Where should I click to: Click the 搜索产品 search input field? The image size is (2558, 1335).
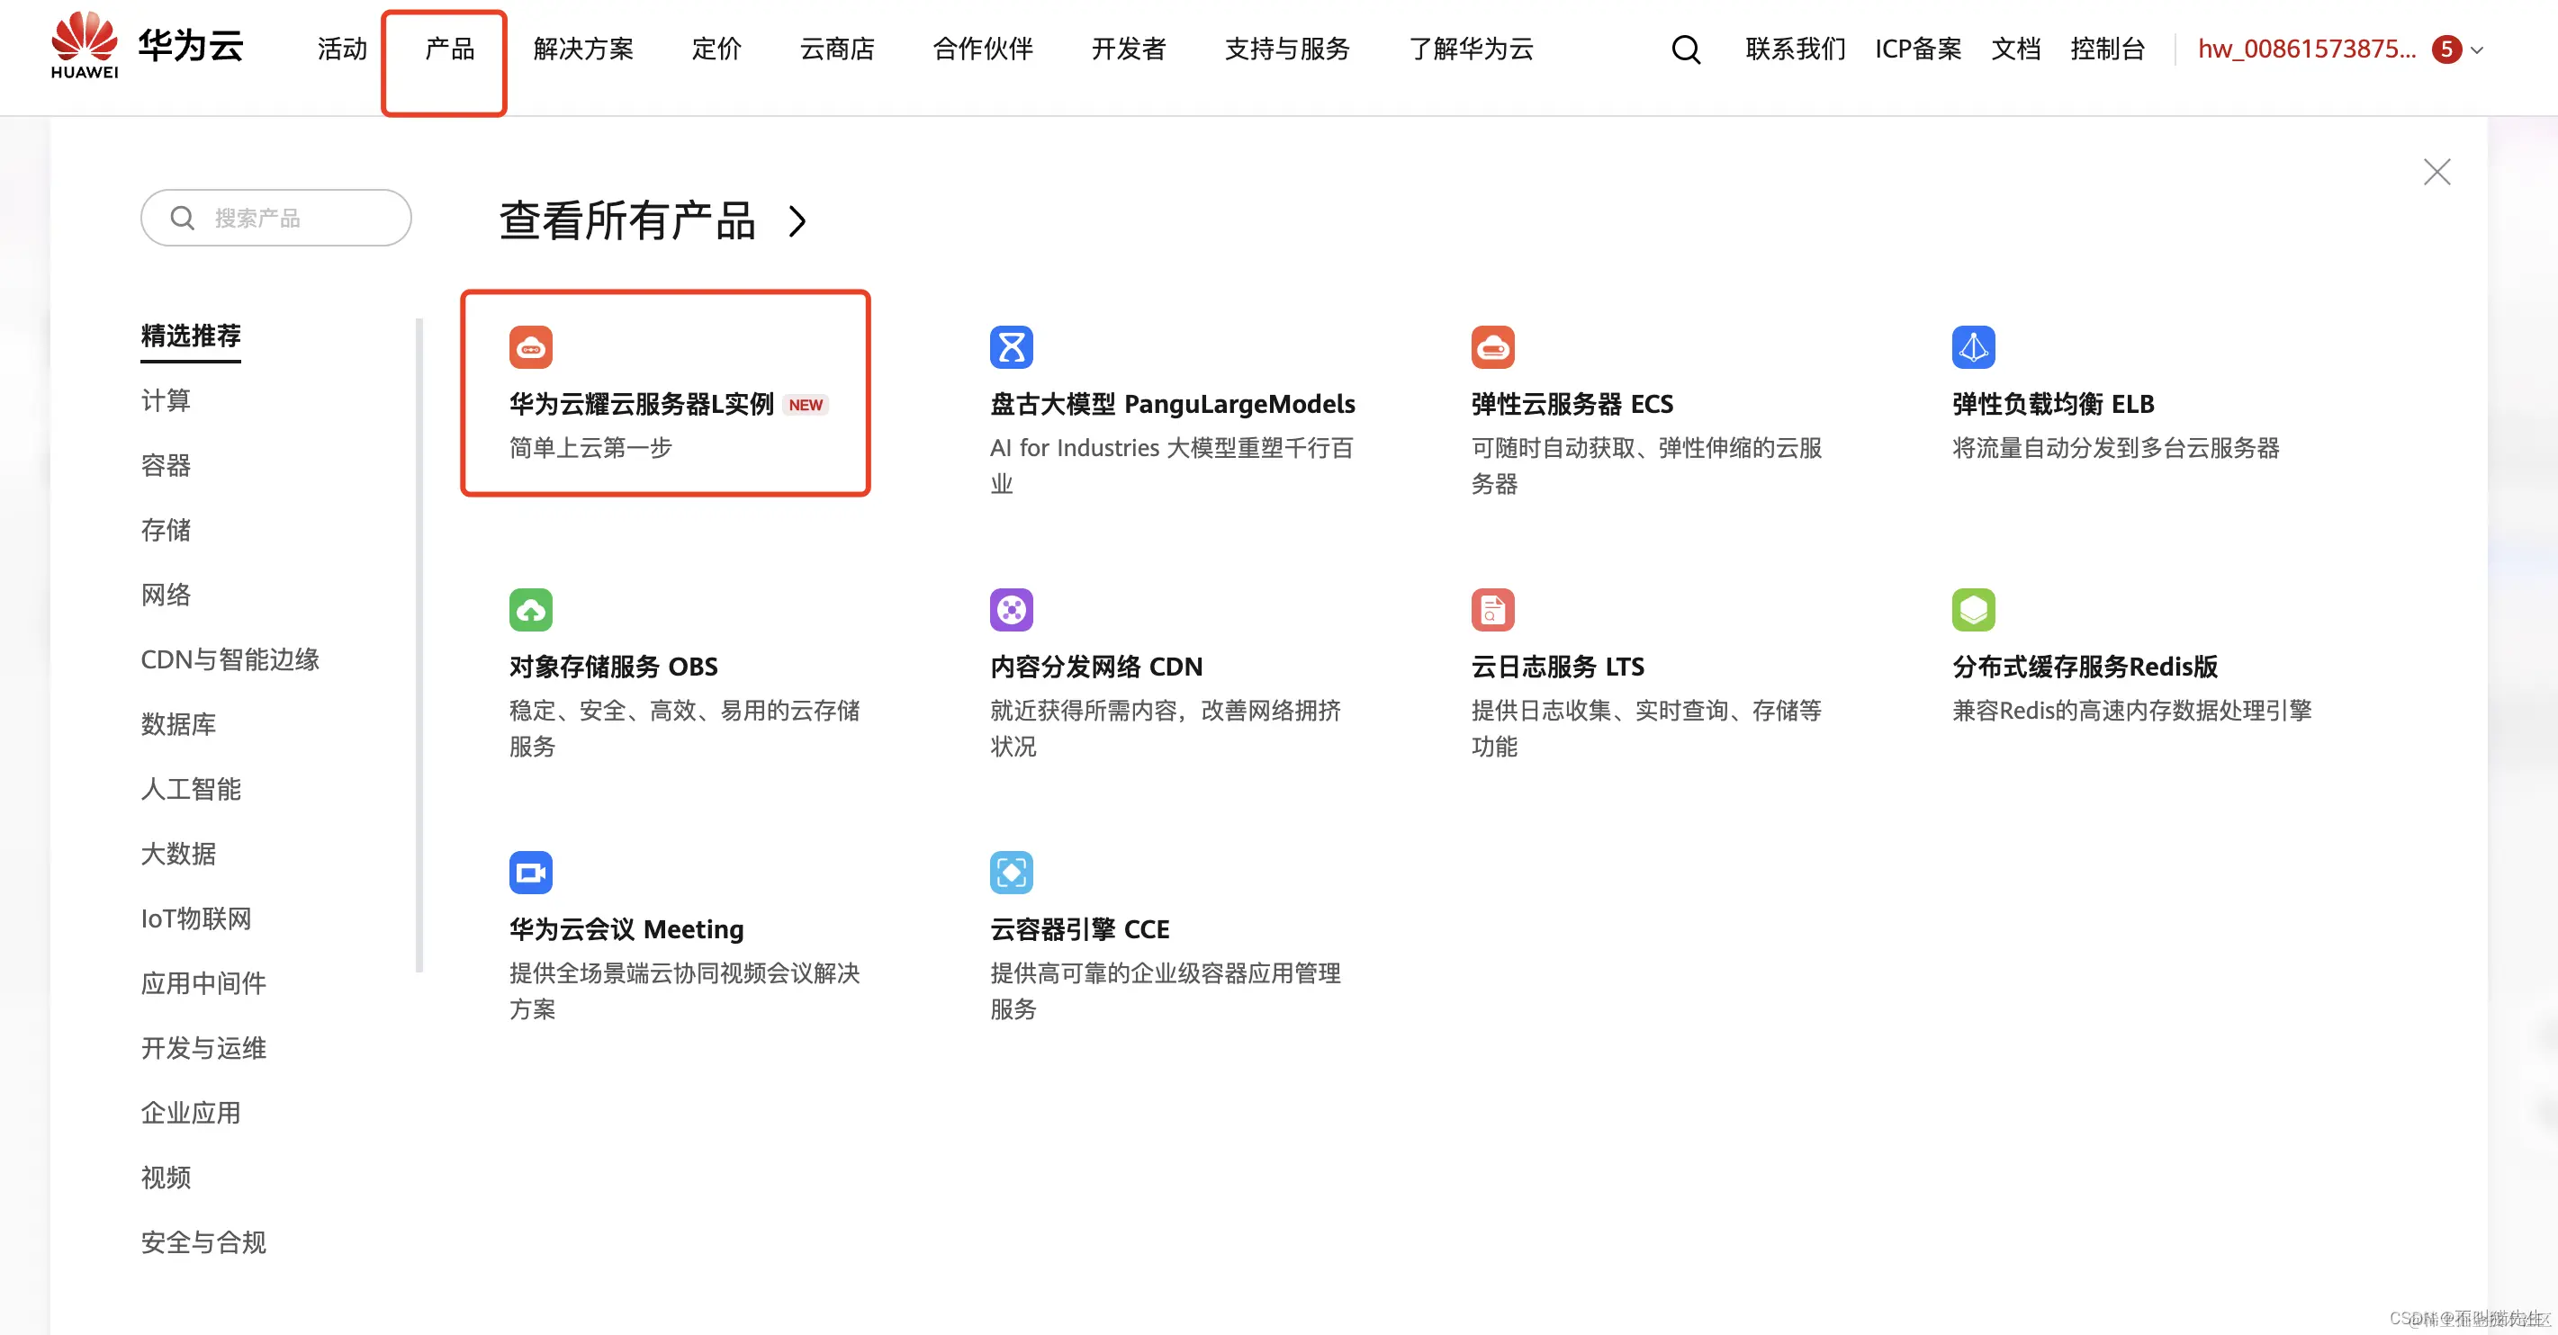click(x=276, y=218)
